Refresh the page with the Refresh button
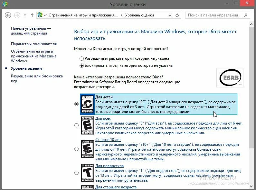This screenshot has width=256, height=190. [177, 15]
